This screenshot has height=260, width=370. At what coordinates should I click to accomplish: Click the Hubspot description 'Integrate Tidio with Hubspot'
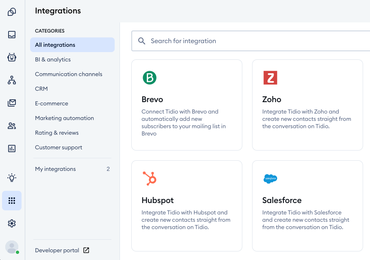point(179,212)
